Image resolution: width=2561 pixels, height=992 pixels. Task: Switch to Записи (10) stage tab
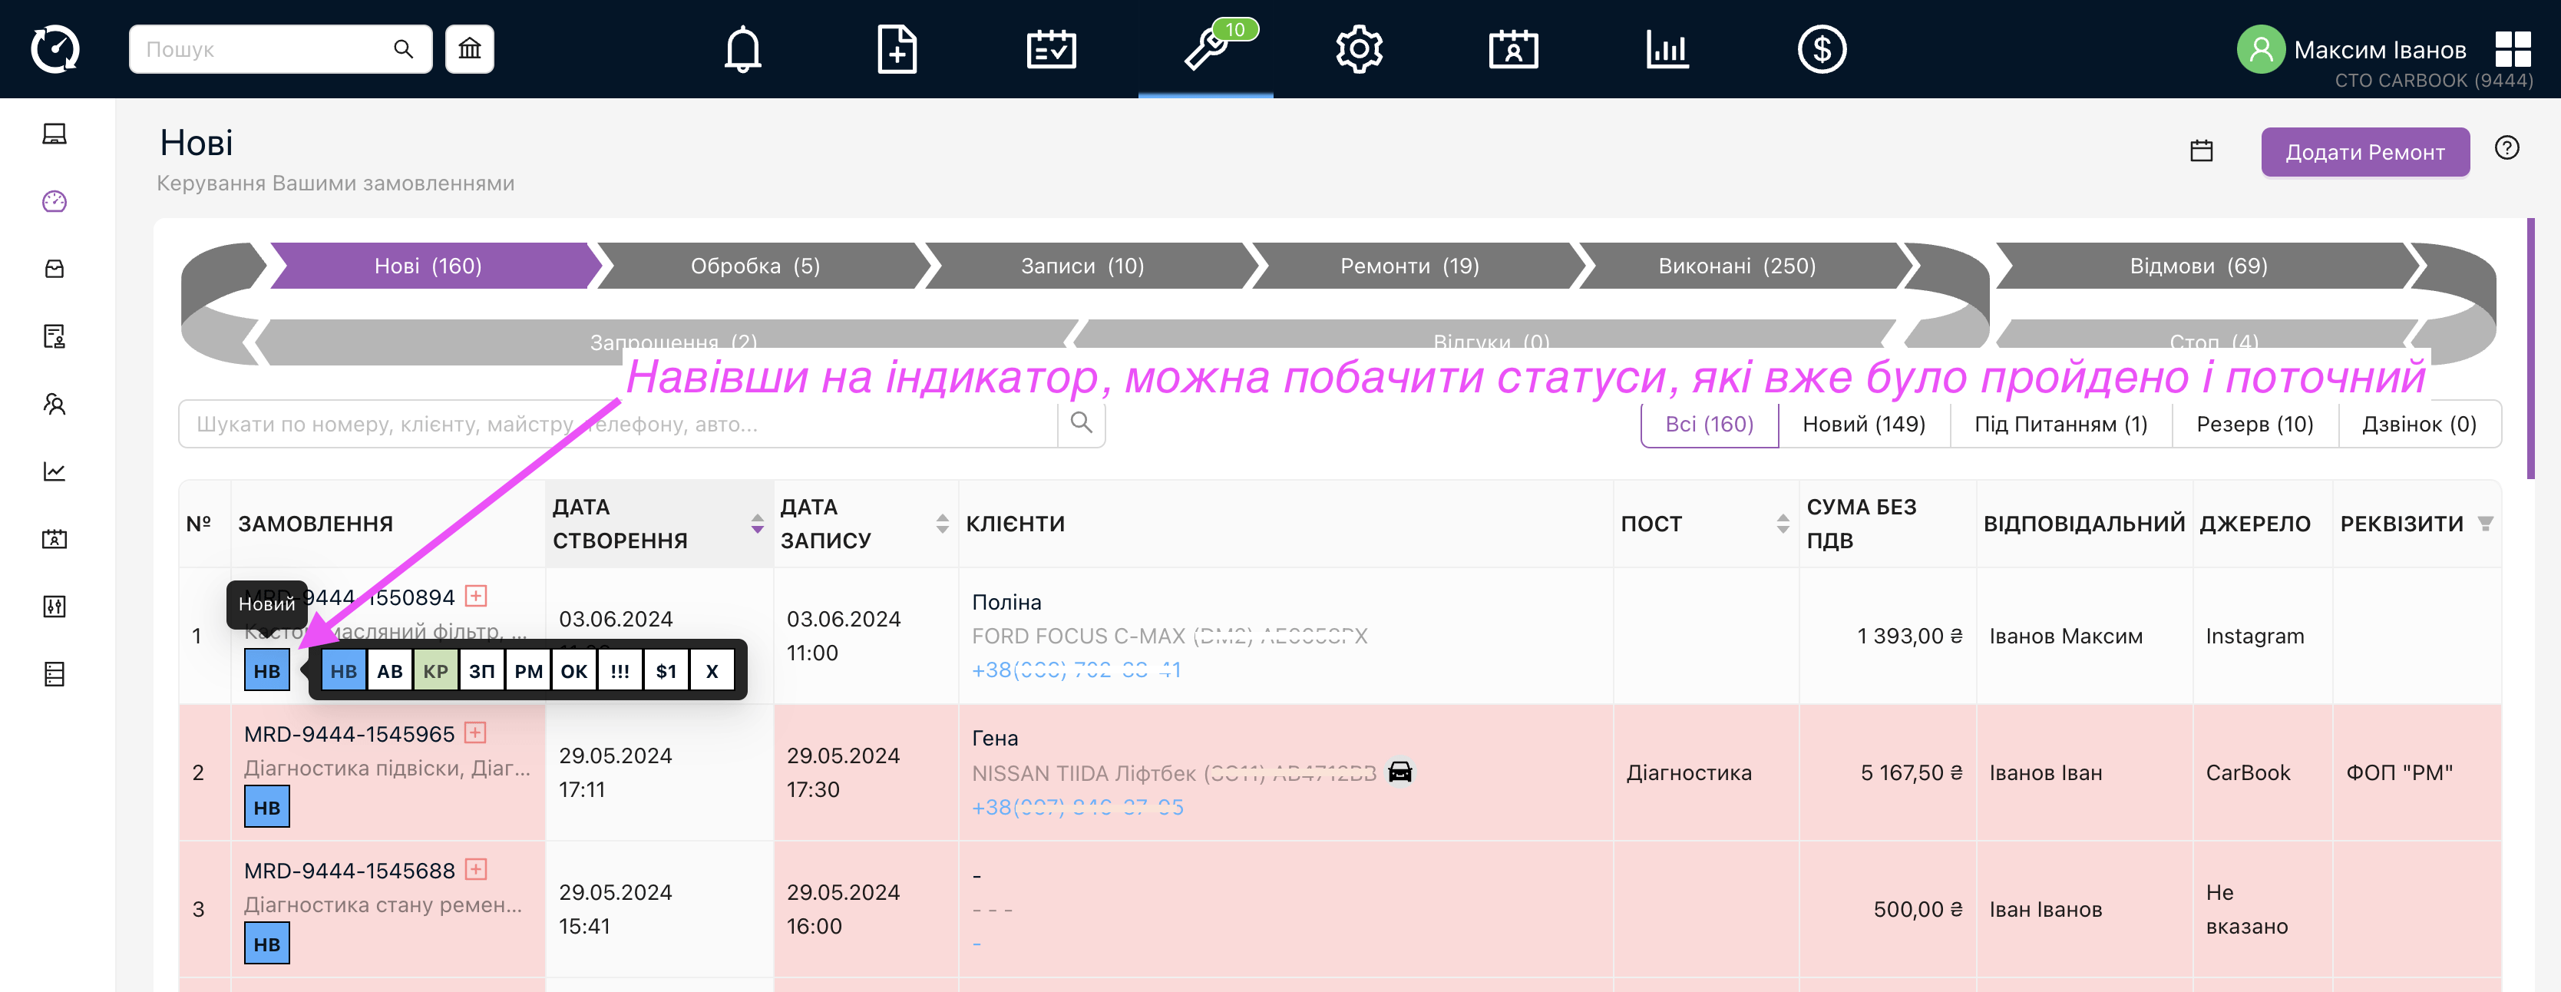[1082, 266]
